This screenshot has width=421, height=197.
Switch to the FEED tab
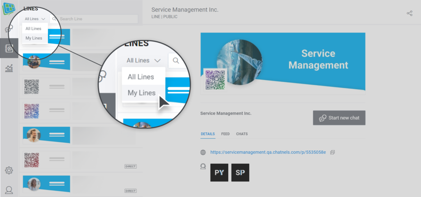(x=225, y=134)
